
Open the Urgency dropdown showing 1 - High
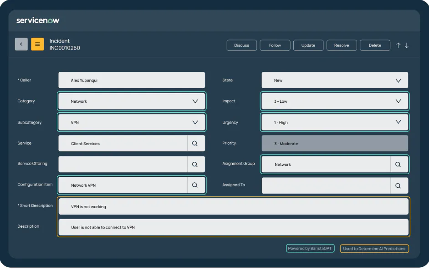click(335, 122)
